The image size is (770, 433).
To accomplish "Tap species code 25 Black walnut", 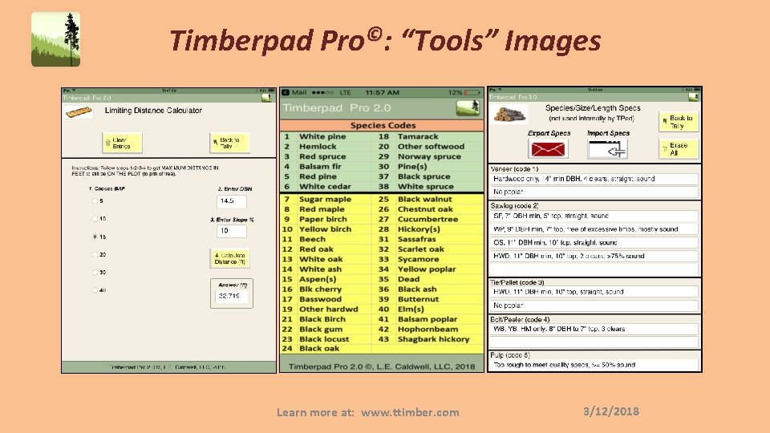I will (428, 200).
